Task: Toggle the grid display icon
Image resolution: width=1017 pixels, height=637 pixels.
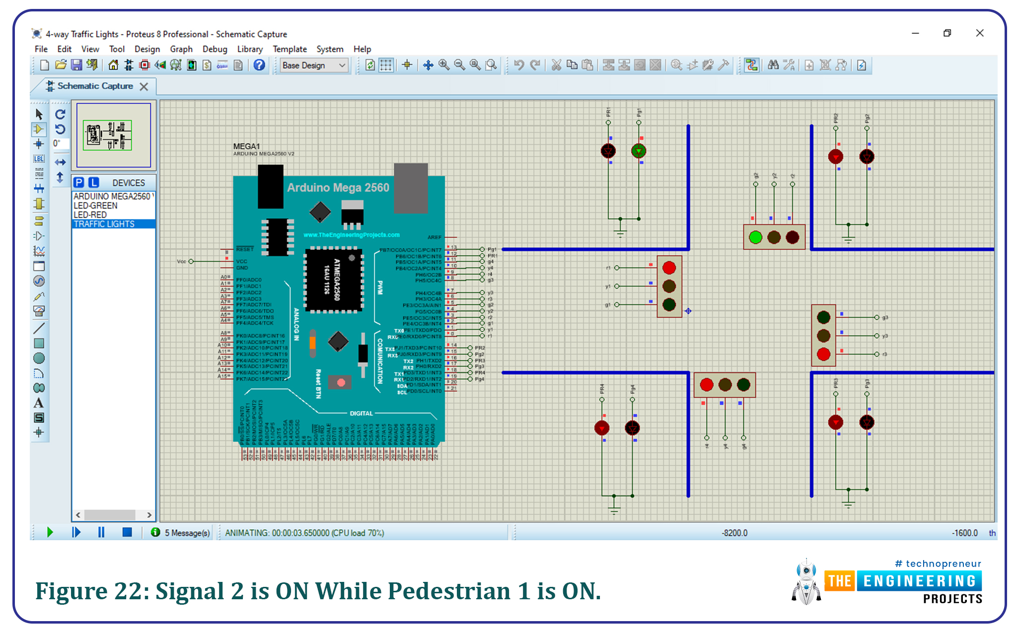Action: pyautogui.click(x=386, y=65)
